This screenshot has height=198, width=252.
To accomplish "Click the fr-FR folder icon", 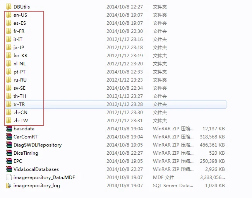I will tap(9, 31).
